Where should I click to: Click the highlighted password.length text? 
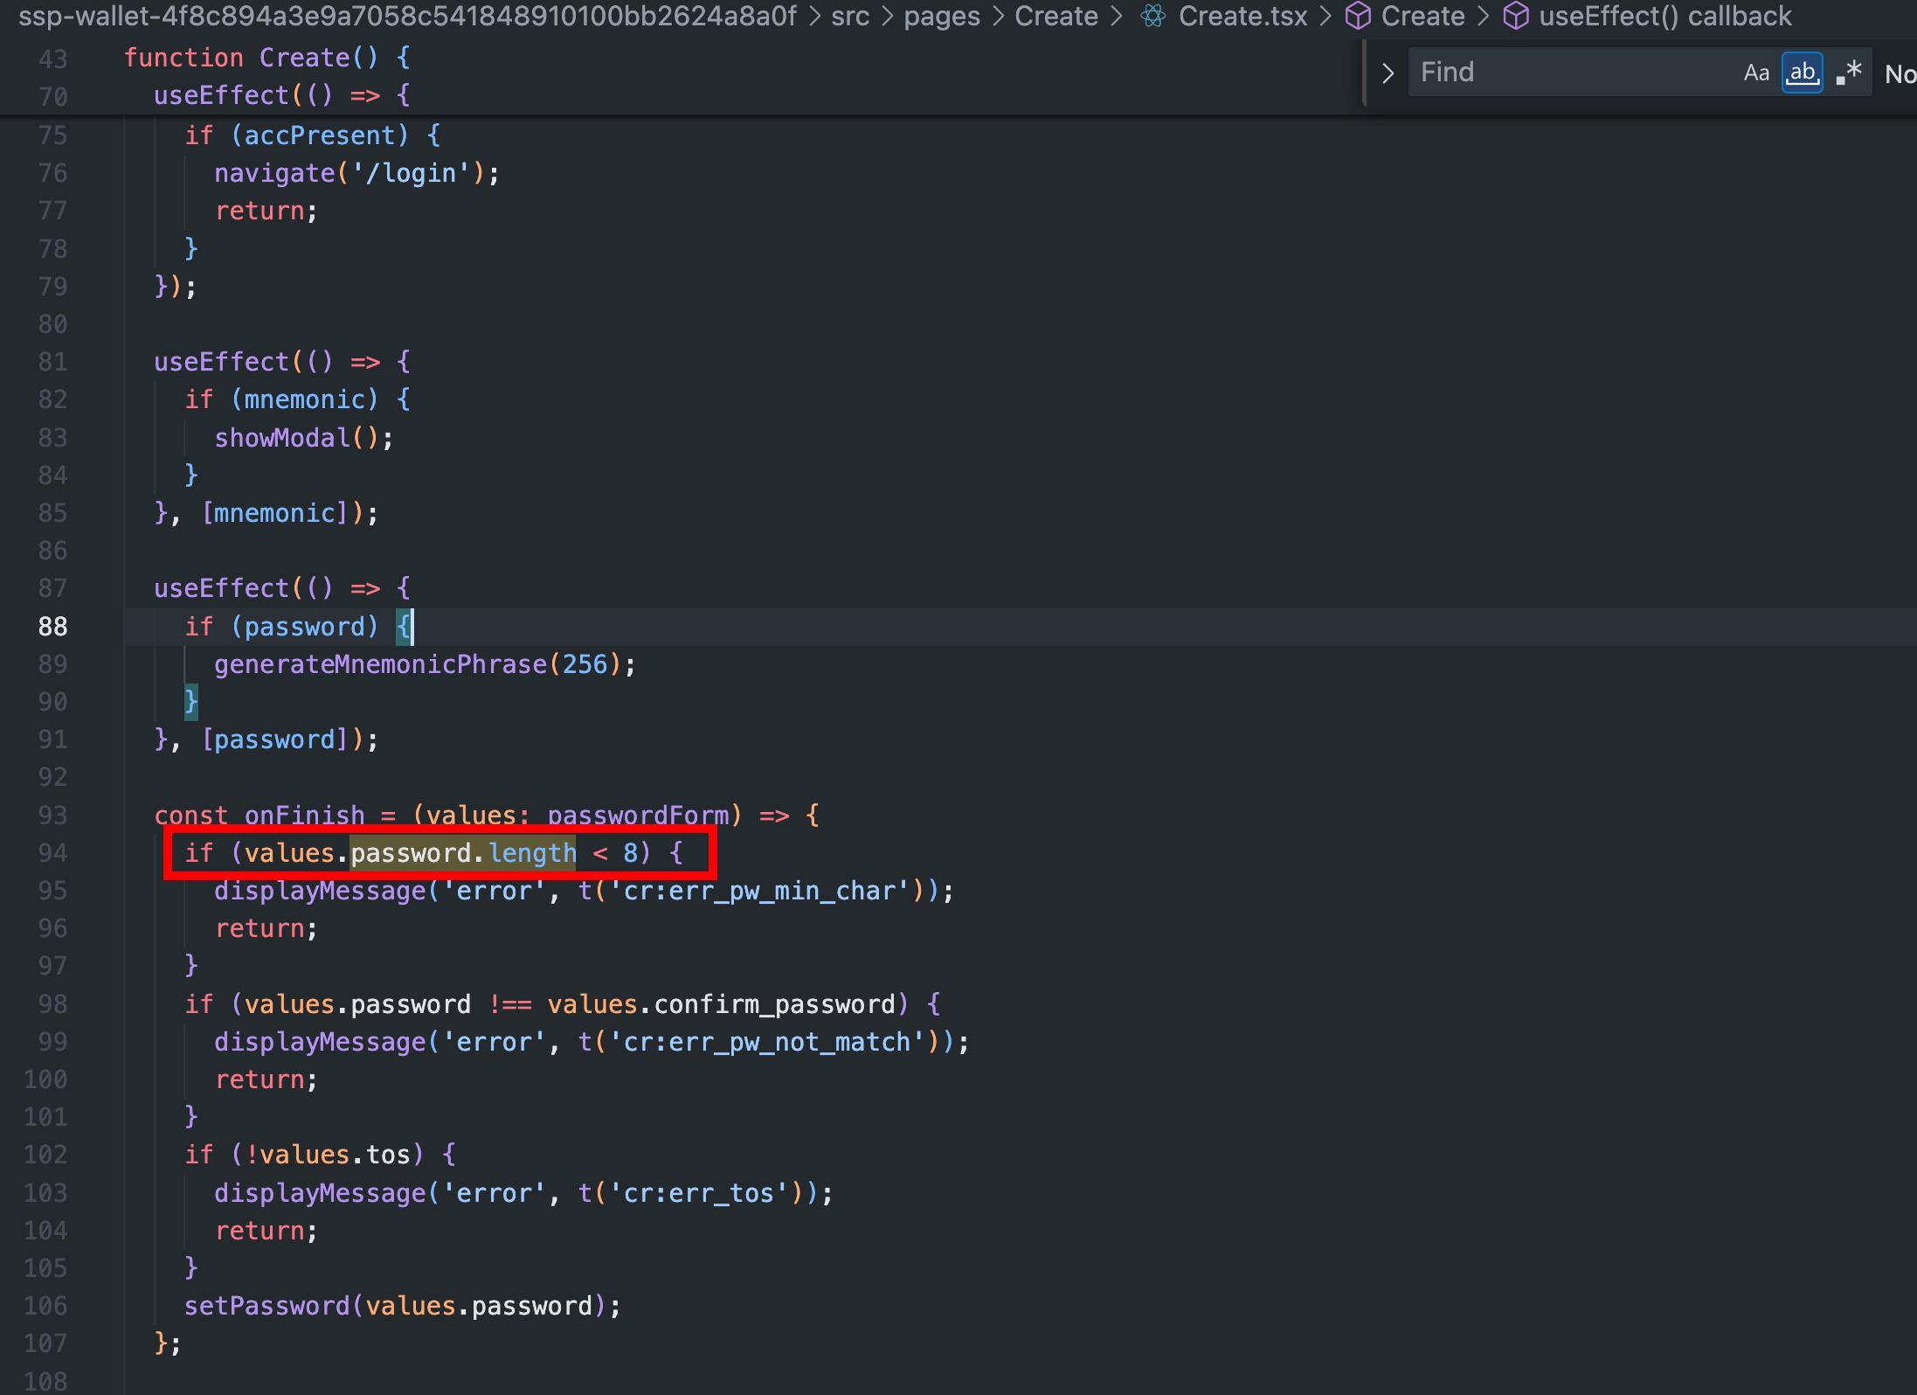463,853
